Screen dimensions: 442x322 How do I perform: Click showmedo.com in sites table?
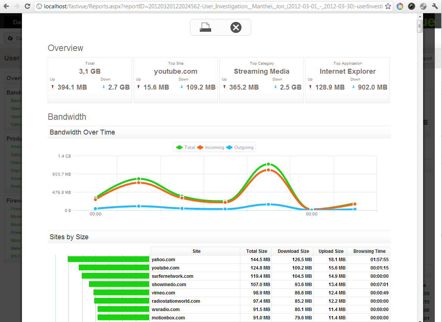click(169, 284)
